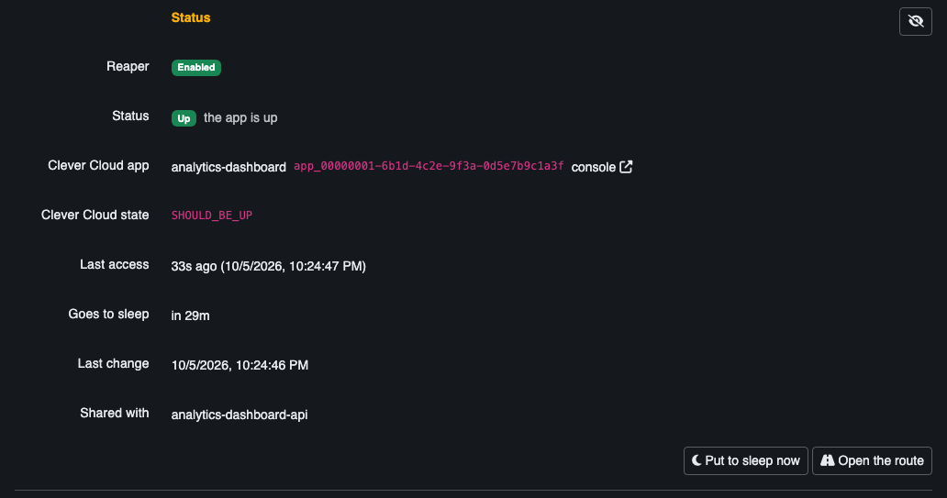Click the Clever Cloud state label
This screenshot has height=498, width=947.
95,215
